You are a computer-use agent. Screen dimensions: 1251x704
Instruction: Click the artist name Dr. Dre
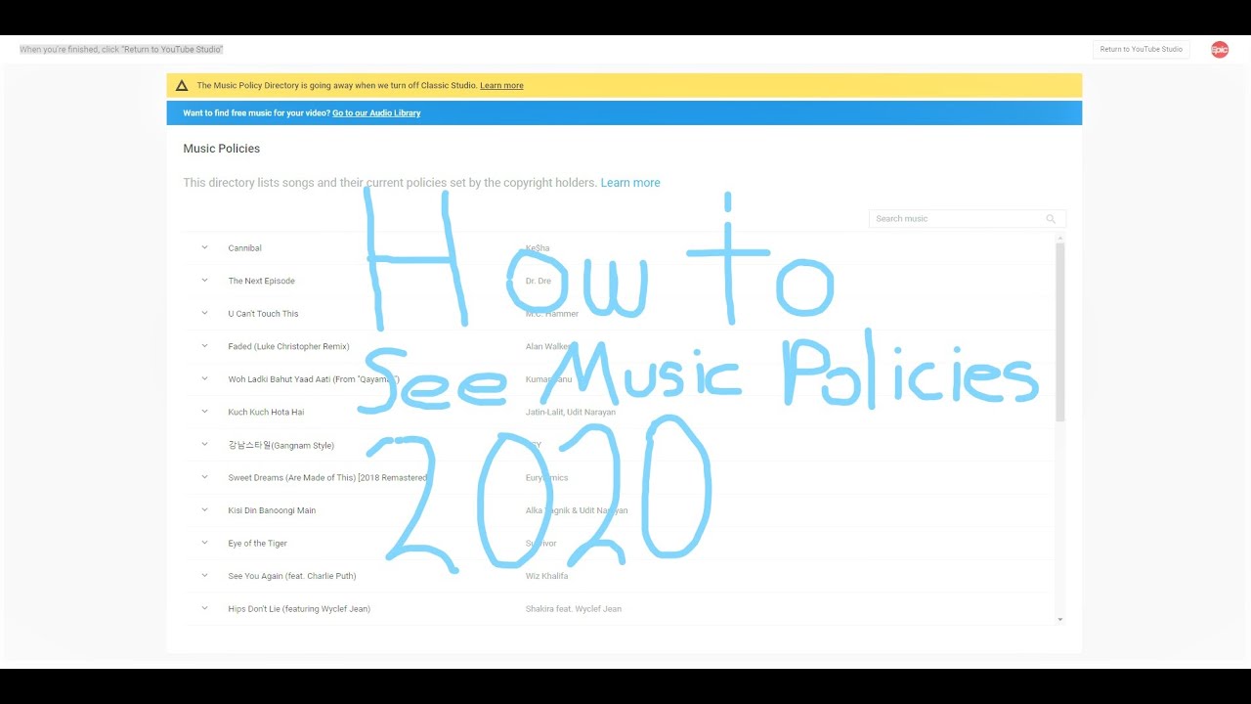[540, 281]
